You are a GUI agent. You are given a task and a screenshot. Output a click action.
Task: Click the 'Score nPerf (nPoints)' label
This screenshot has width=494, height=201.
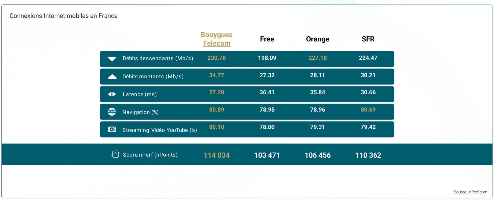150,155
